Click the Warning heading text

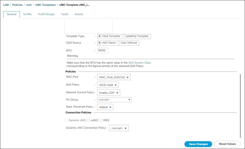(x=72, y=56)
